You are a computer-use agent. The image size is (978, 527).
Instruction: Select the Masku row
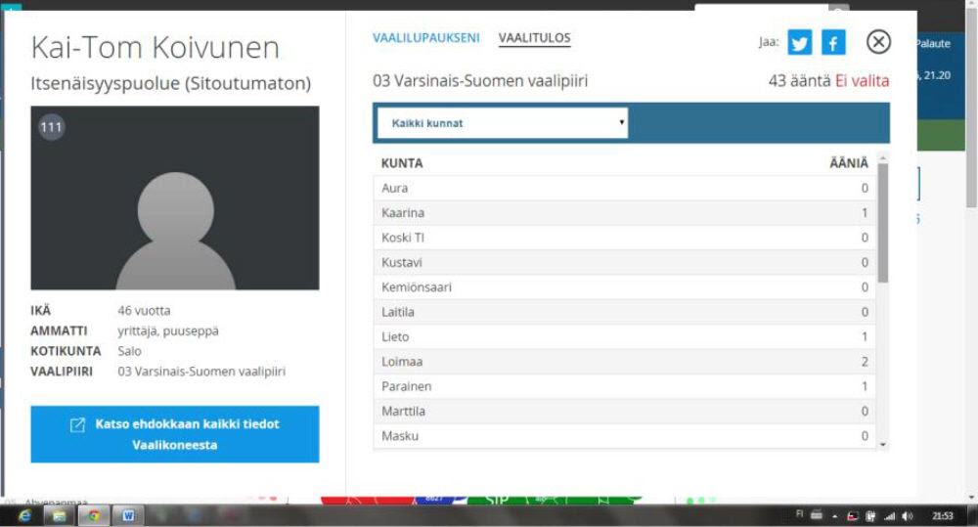tap(624, 436)
